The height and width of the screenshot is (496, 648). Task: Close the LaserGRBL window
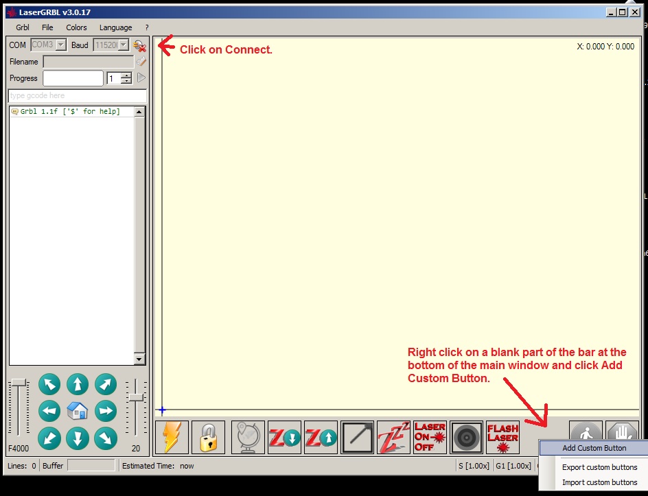tap(635, 12)
